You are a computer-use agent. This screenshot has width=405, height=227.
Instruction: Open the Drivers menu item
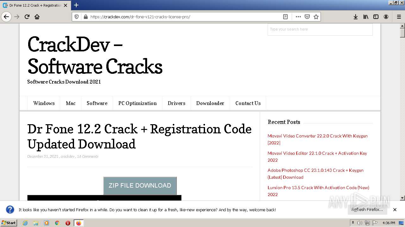[x=176, y=103]
